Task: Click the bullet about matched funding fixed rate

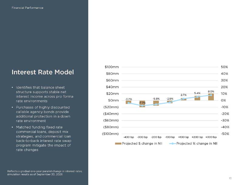Action: pyautogui.click(x=43, y=139)
